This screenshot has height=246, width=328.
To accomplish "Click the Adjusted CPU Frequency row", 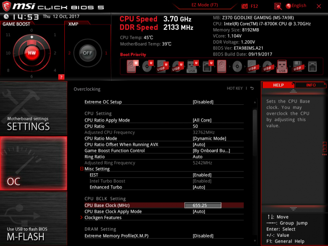I will click(164, 132).
